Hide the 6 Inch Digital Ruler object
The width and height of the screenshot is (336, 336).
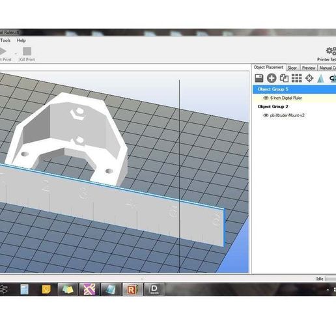[266, 98]
